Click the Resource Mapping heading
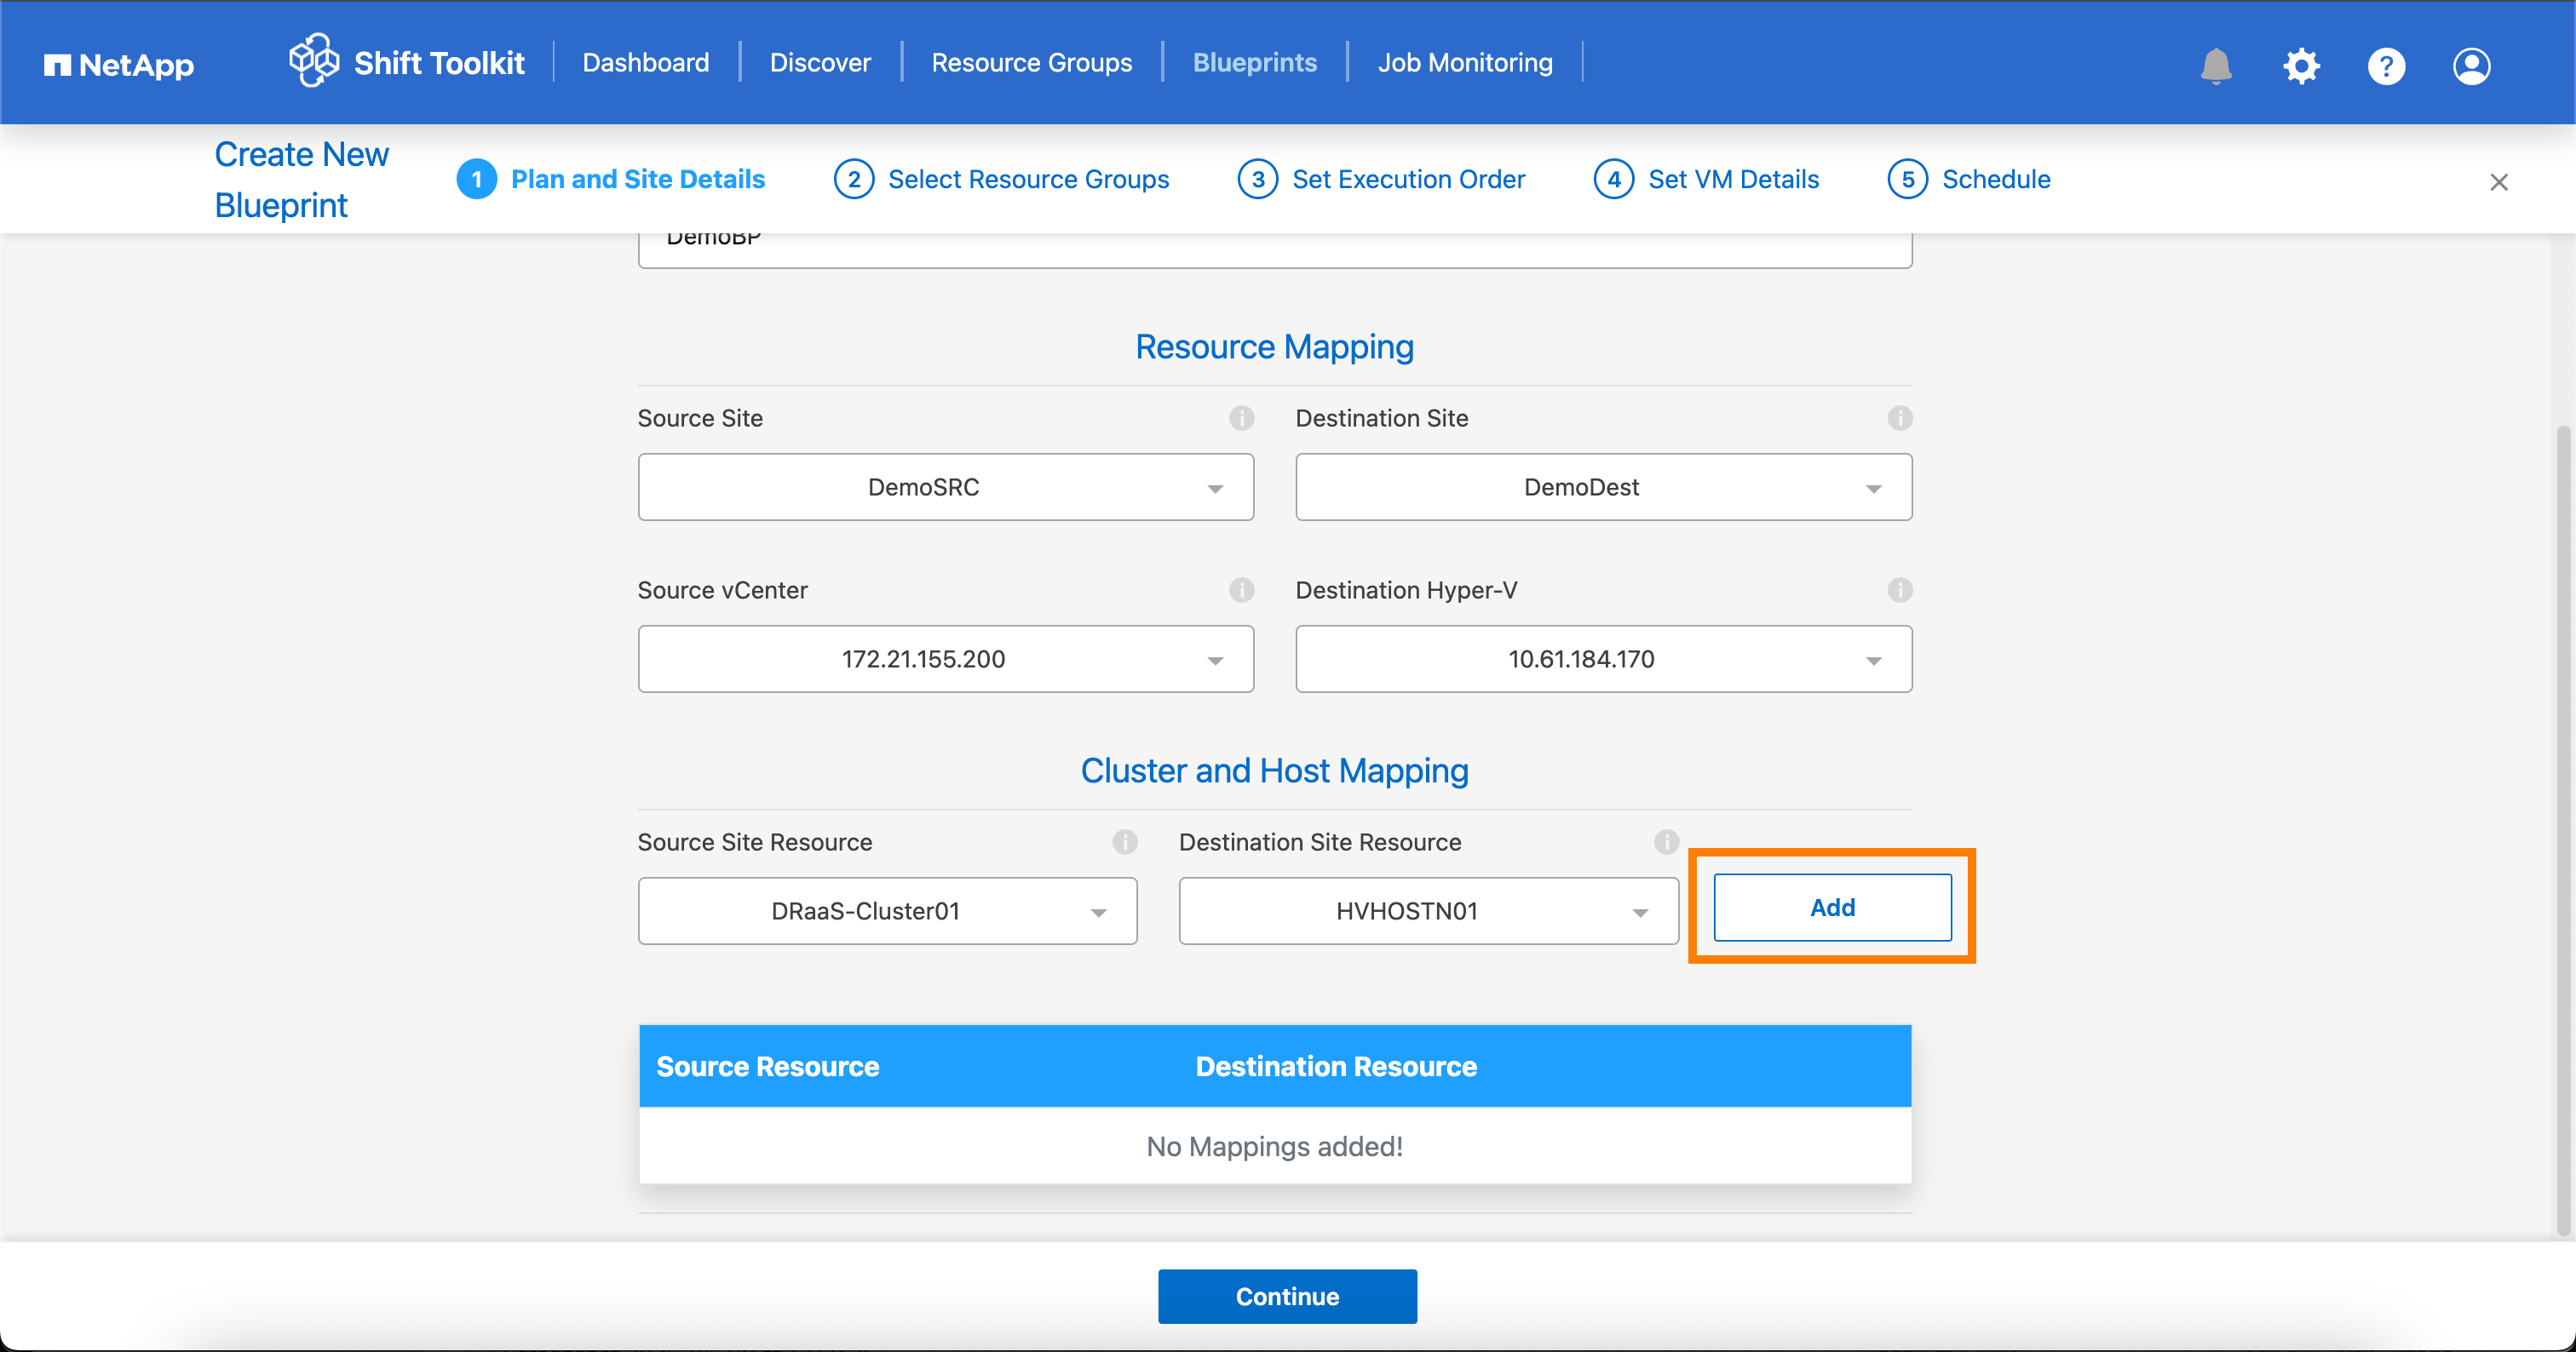This screenshot has height=1352, width=2576. click(x=1274, y=347)
